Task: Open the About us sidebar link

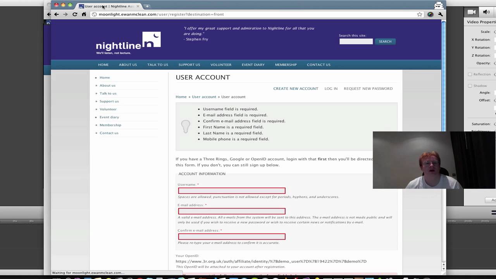Action: pyautogui.click(x=107, y=86)
